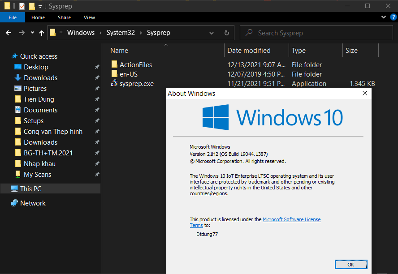Click the Application type of sysprep.exe

pyautogui.click(x=309, y=83)
